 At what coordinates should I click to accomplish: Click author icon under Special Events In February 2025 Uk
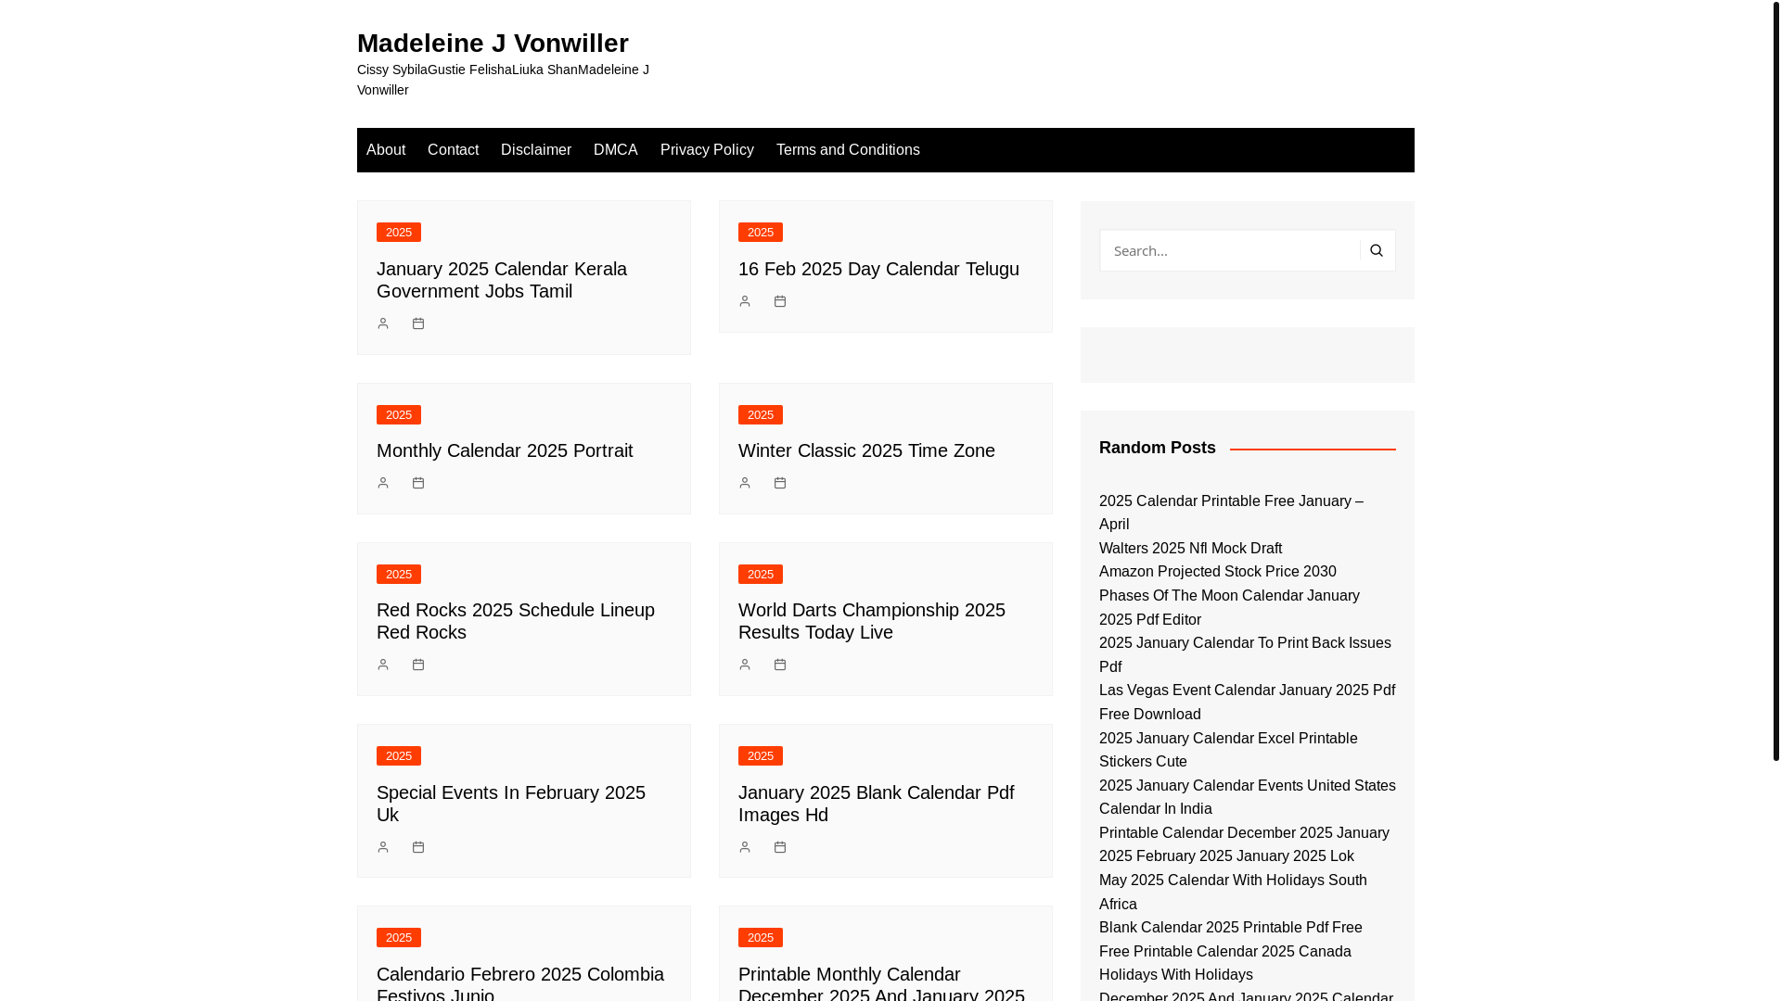point(383,847)
